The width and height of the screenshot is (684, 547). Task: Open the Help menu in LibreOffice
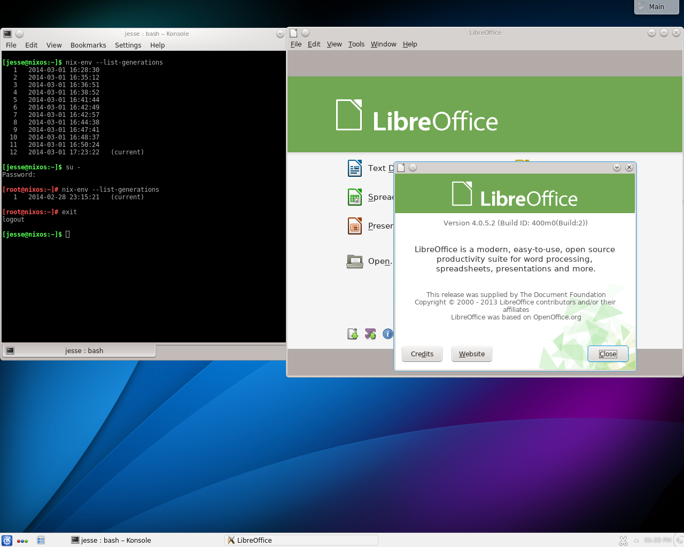[410, 44]
